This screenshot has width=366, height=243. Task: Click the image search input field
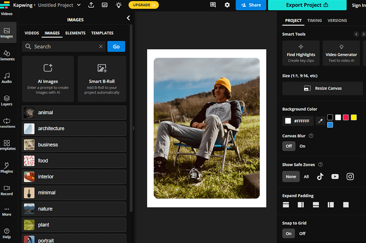[64, 46]
